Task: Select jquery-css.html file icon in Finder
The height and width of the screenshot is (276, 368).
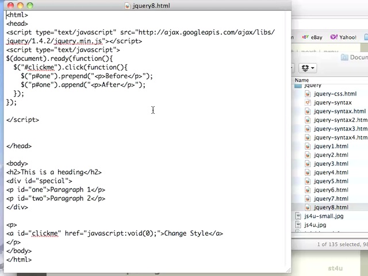Action: (308, 94)
